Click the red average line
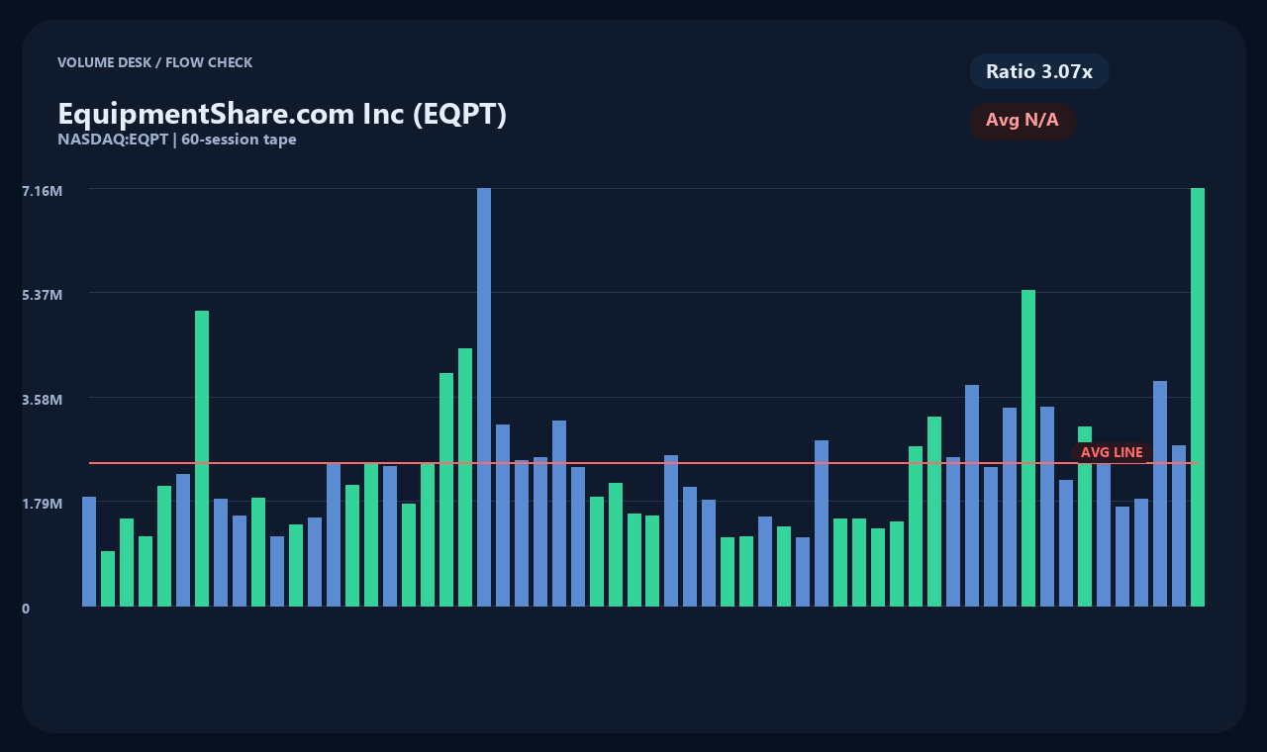 point(643,463)
